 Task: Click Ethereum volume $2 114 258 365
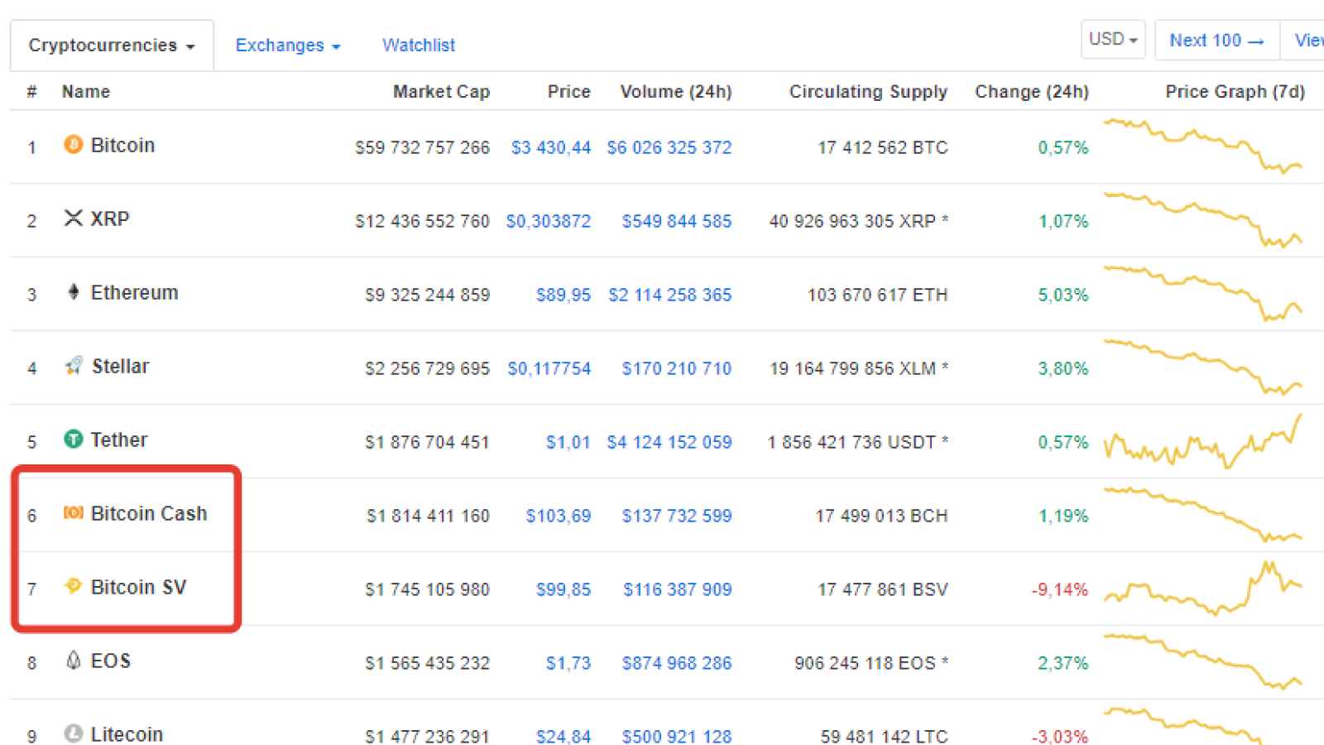(x=670, y=296)
